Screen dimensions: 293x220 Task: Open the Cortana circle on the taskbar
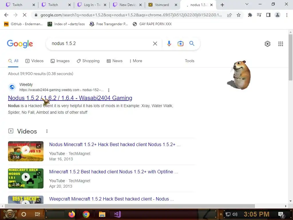[x=24, y=214]
